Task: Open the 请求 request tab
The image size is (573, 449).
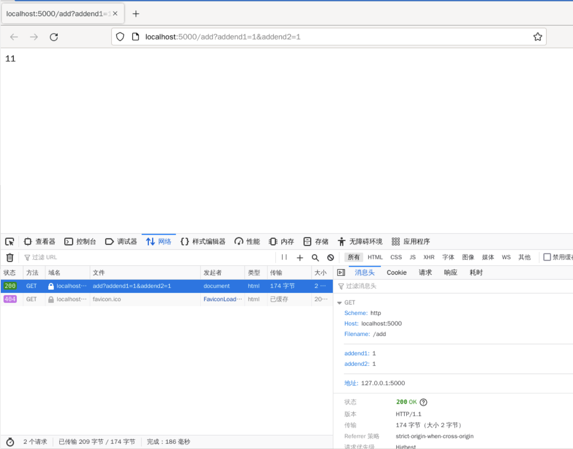Action: coord(425,273)
